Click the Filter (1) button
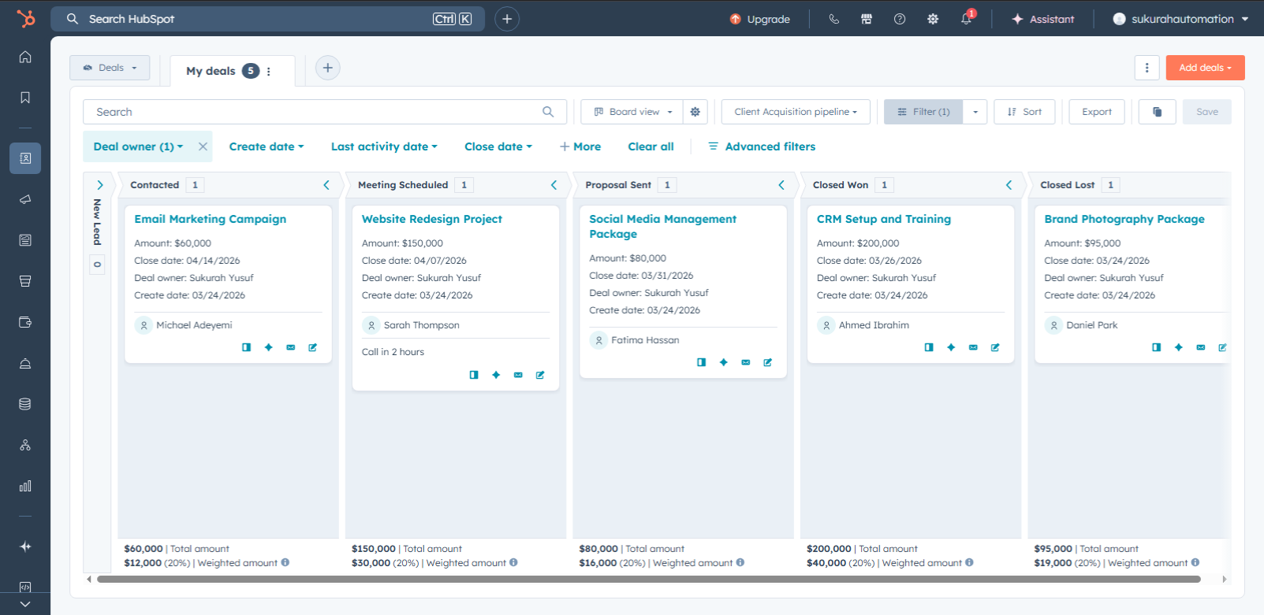1264x615 pixels. click(923, 112)
